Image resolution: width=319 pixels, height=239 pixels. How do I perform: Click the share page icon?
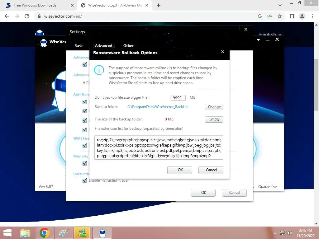270,16
